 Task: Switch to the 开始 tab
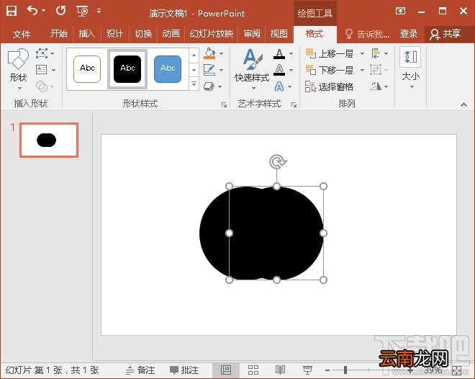pyautogui.click(x=58, y=33)
